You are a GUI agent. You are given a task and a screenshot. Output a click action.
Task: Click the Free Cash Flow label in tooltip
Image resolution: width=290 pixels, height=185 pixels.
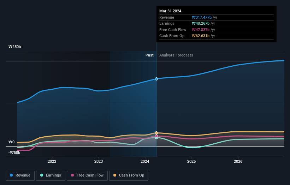tap(173, 30)
